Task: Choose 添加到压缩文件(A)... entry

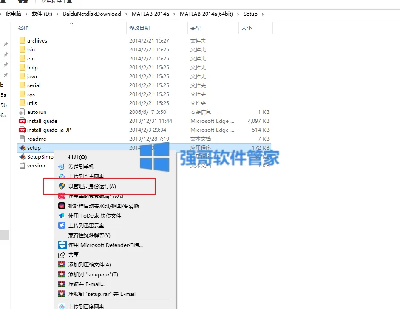Action: pyautogui.click(x=91, y=265)
